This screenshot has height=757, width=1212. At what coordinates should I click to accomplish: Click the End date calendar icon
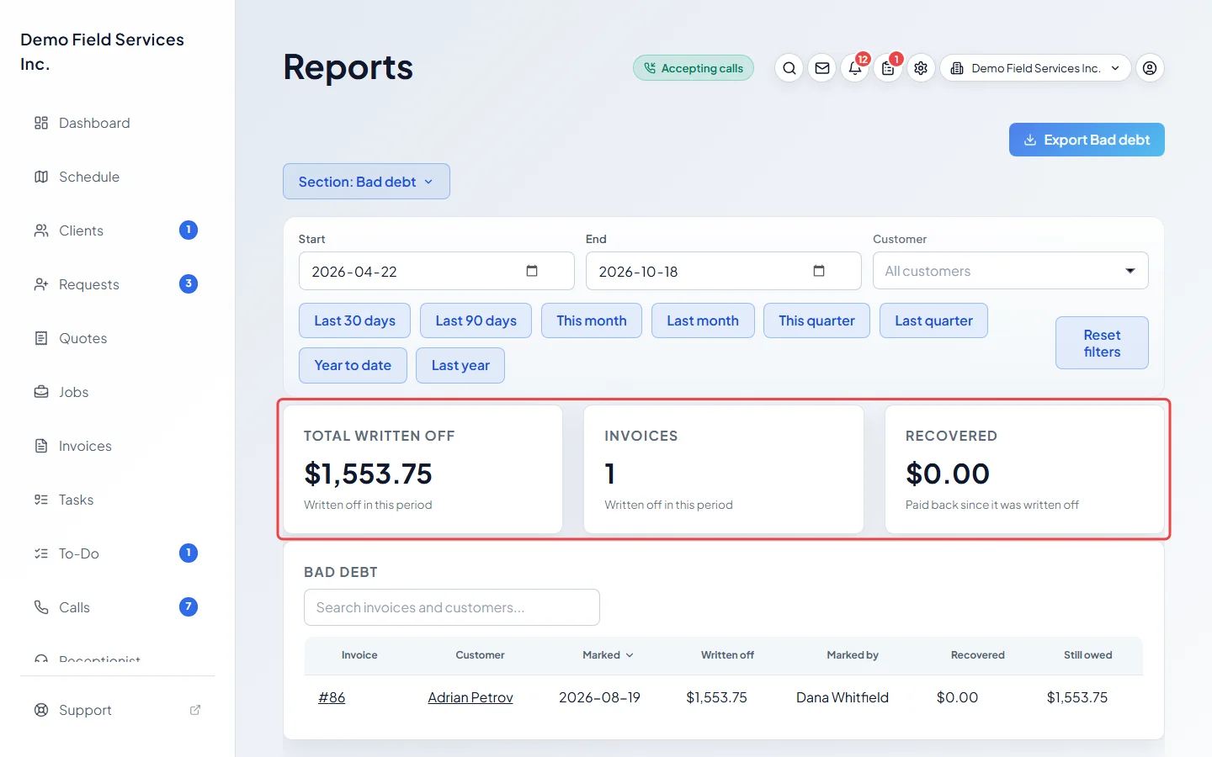819,271
